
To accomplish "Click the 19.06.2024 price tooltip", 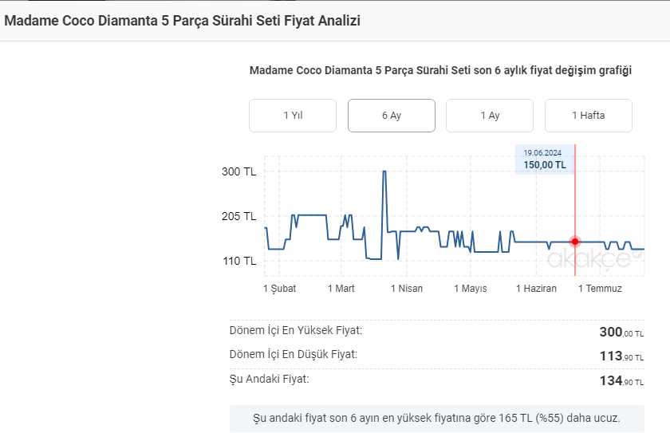I will coord(544,159).
